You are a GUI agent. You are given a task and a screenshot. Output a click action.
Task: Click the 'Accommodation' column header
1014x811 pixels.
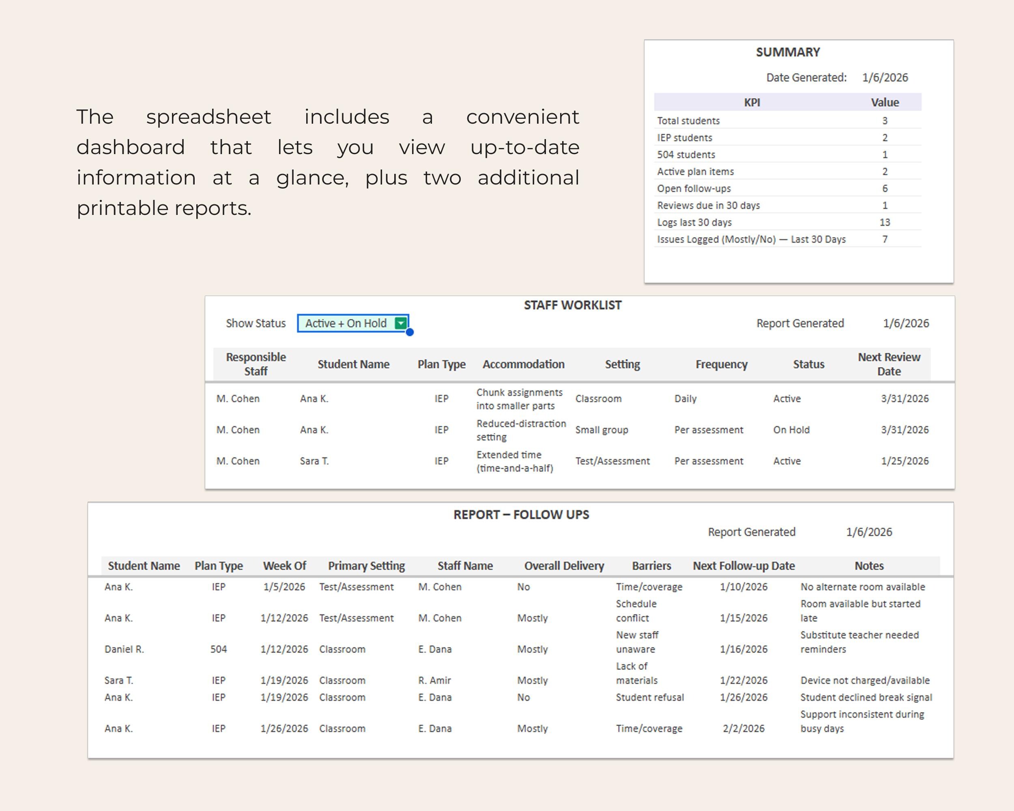click(x=524, y=365)
